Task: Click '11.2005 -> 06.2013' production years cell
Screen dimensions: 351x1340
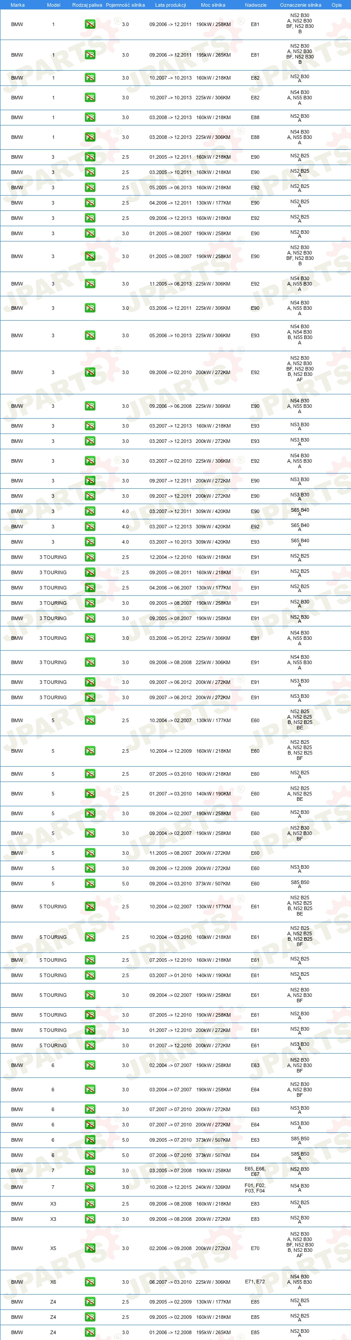Action: pos(170,283)
